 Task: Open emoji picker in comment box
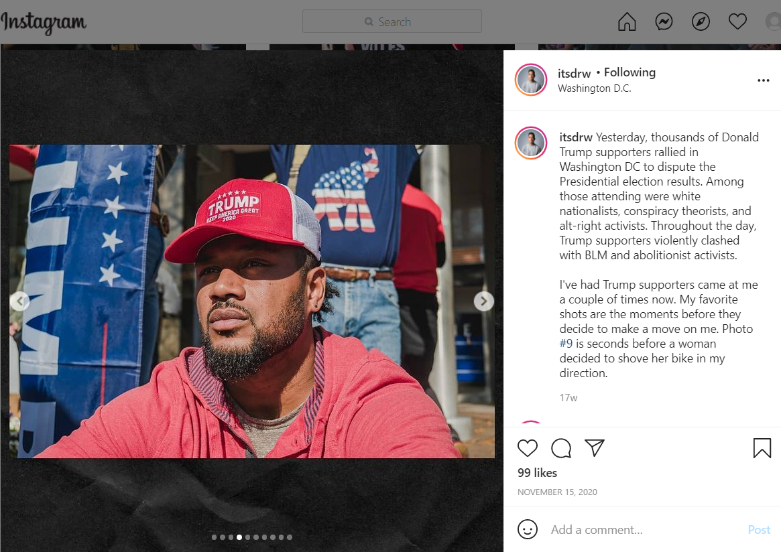(x=528, y=529)
